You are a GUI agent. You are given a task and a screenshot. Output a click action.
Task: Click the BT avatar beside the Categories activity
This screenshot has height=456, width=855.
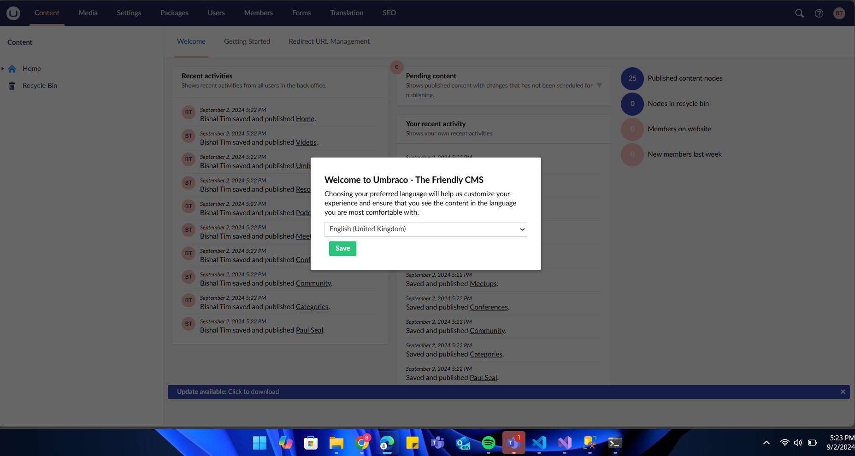pyautogui.click(x=189, y=300)
